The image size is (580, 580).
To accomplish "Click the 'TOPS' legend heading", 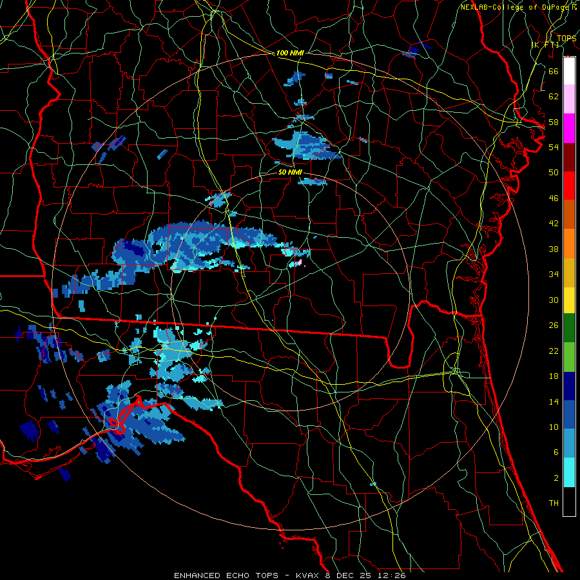I will pos(566,39).
